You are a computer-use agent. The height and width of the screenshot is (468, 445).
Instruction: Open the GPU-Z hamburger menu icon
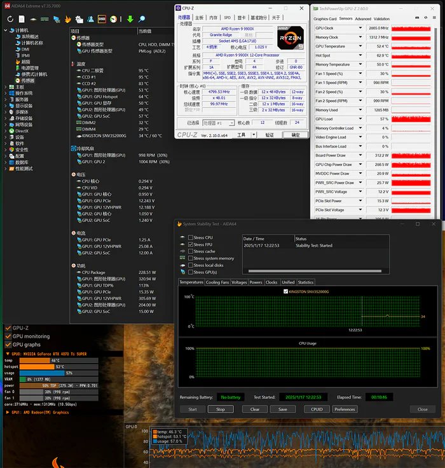pyautogui.click(x=434, y=18)
